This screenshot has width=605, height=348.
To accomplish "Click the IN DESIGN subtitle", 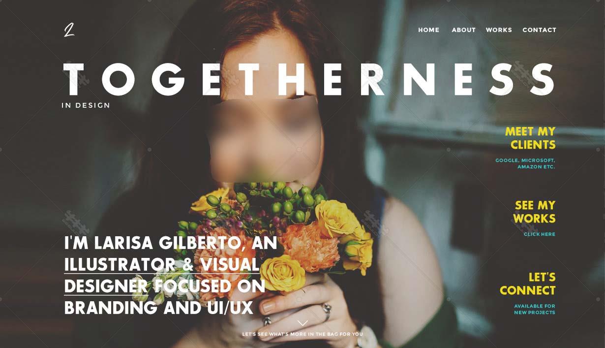I will pyautogui.click(x=86, y=105).
